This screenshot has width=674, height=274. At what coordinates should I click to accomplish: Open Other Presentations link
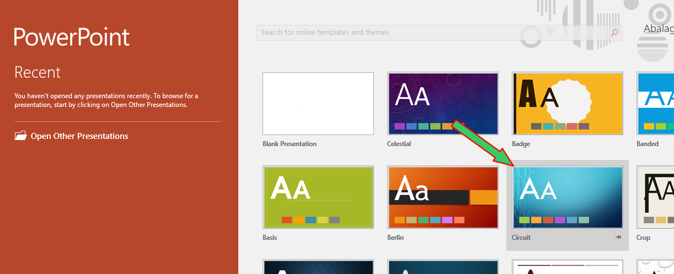[x=79, y=136]
